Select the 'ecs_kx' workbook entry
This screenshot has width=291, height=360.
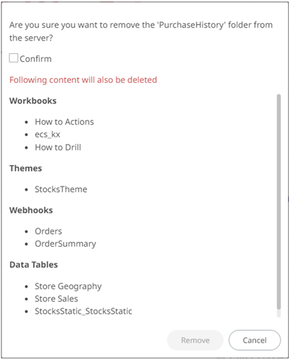(x=47, y=135)
